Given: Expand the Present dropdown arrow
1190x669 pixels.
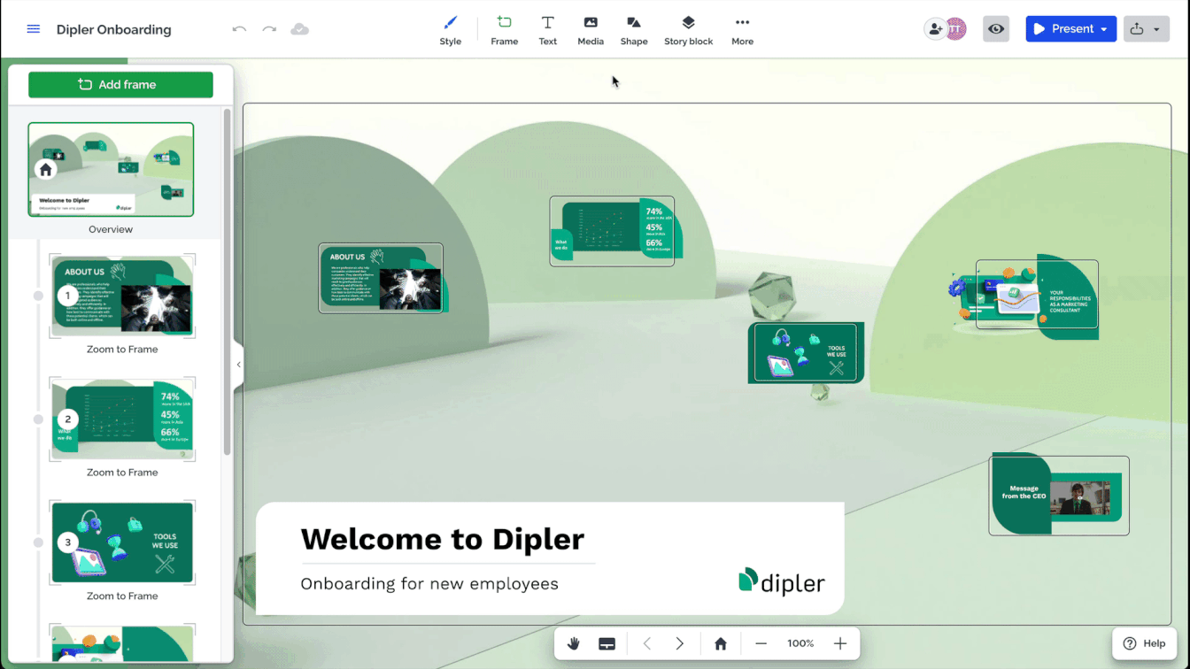Looking at the screenshot, I should point(1105,29).
